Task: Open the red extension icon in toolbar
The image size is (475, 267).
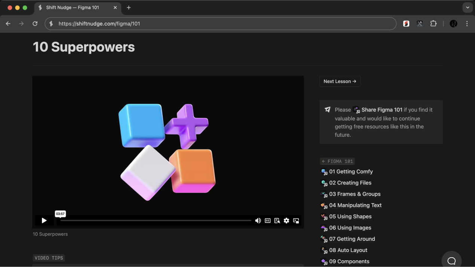Action: (406, 24)
